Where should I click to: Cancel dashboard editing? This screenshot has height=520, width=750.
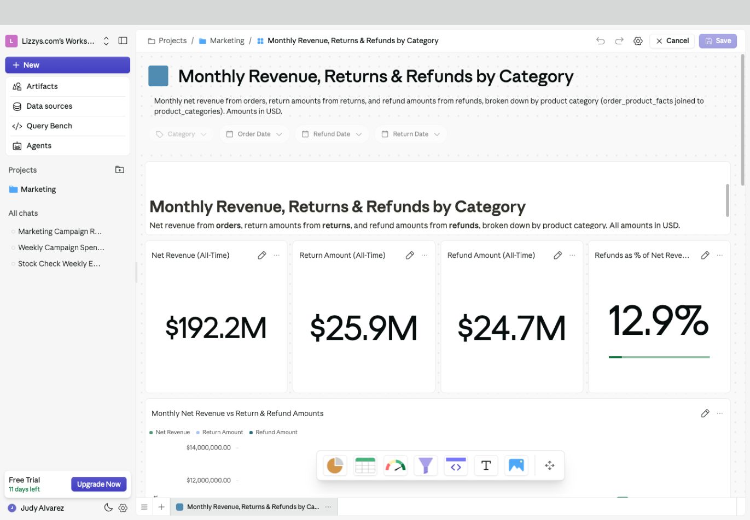point(672,41)
